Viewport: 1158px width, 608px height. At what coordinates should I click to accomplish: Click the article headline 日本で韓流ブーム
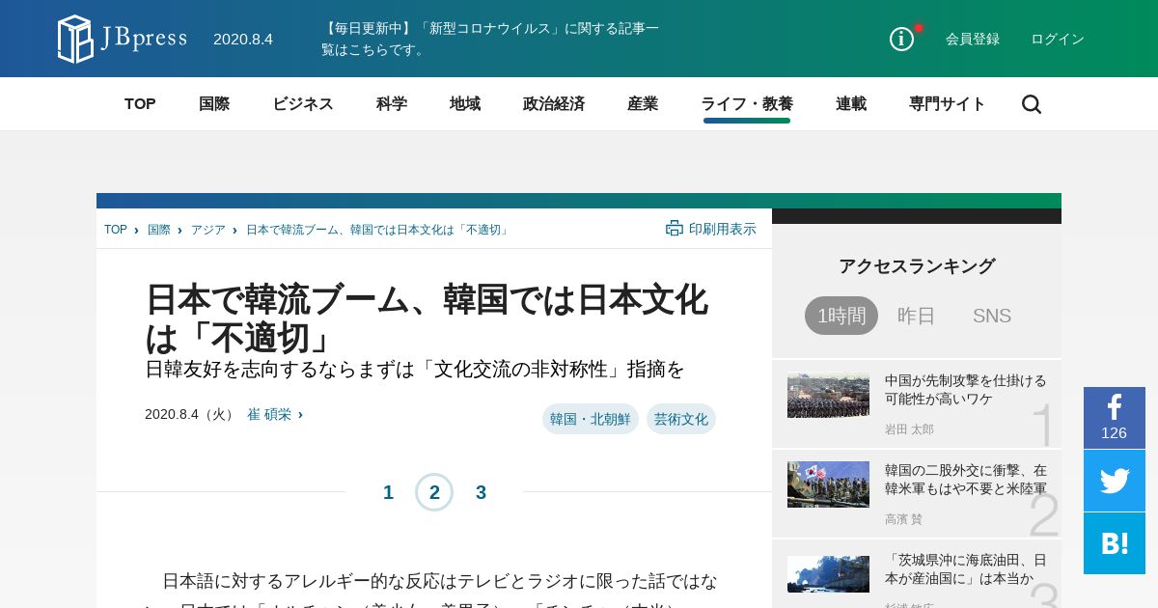coord(427,318)
